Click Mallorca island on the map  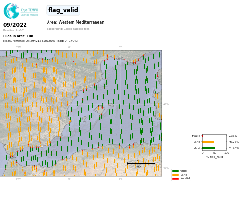99,110
